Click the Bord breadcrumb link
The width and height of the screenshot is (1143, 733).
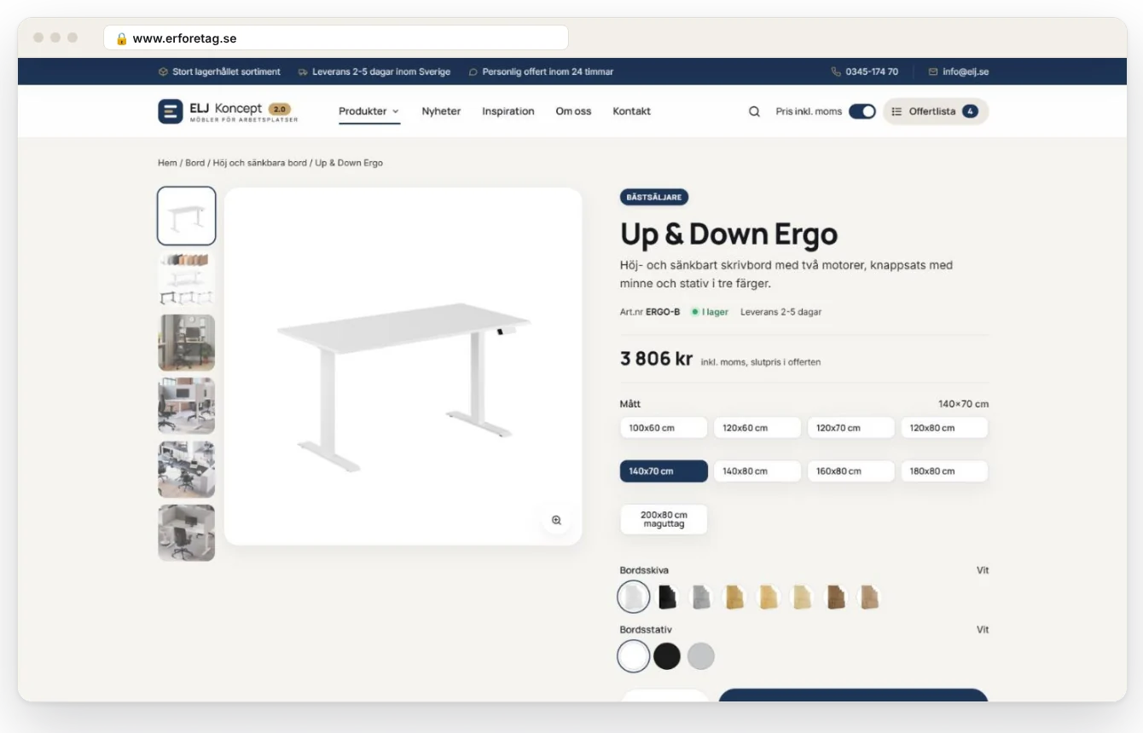[x=195, y=163]
